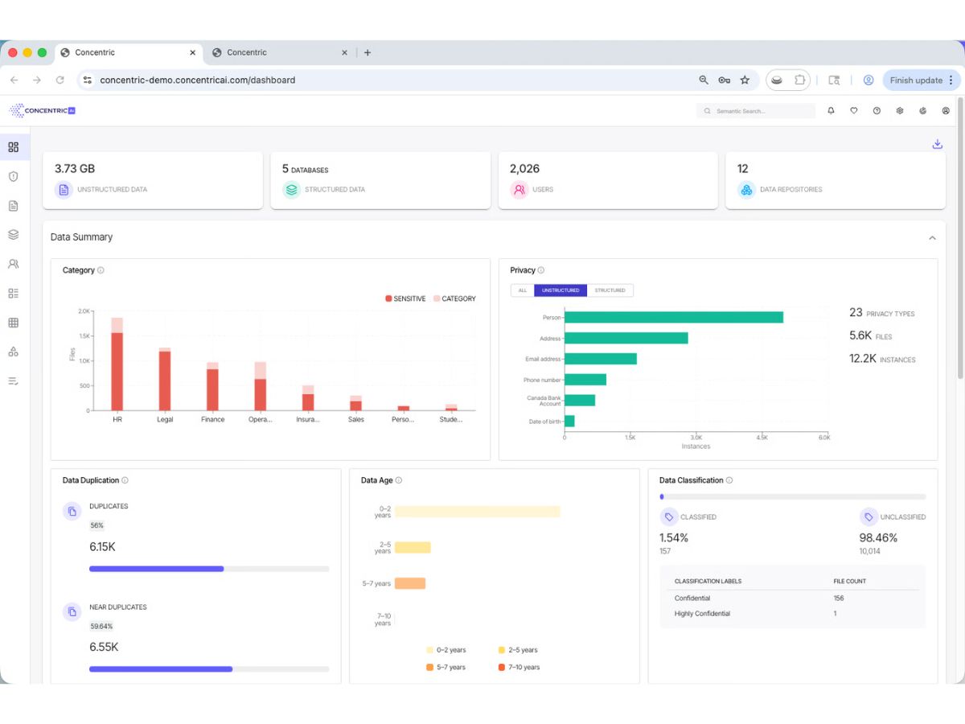Viewport: 965px width, 724px height.
Task: Open the 2,026 Users card
Action: [608, 180]
